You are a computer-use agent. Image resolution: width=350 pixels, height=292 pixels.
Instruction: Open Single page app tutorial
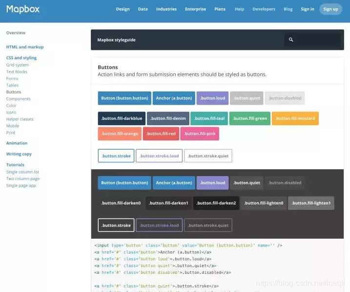(x=21, y=185)
